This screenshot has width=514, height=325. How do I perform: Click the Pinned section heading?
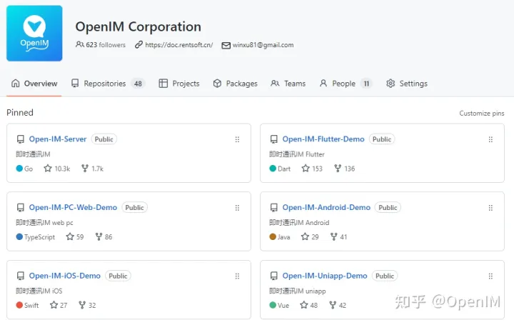pos(20,112)
